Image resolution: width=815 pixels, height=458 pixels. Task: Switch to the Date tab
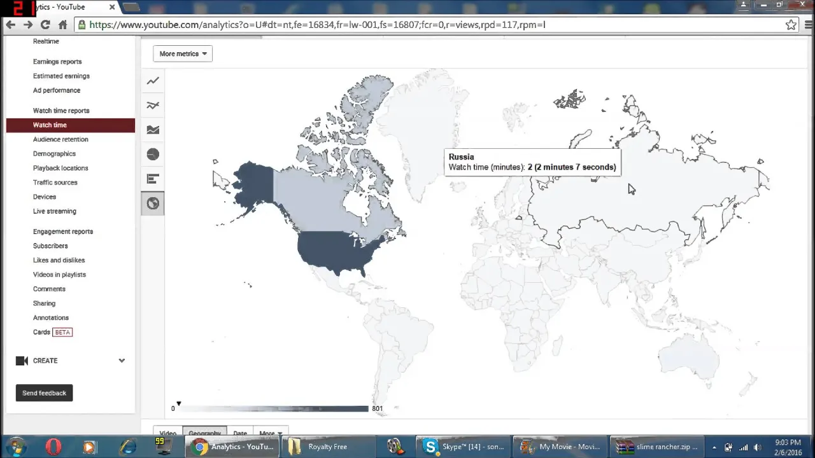[x=240, y=433]
